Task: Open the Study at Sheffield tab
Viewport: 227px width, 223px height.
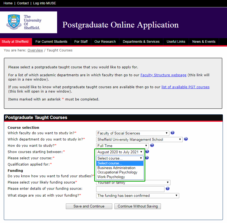Action: pos(16,42)
